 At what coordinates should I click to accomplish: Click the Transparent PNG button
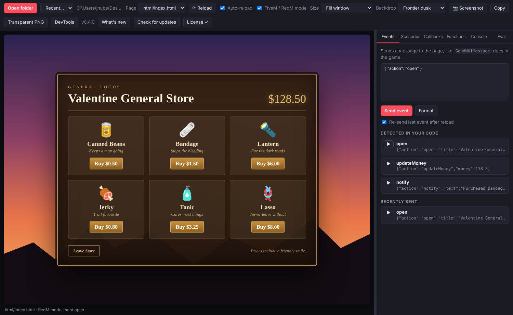click(26, 22)
